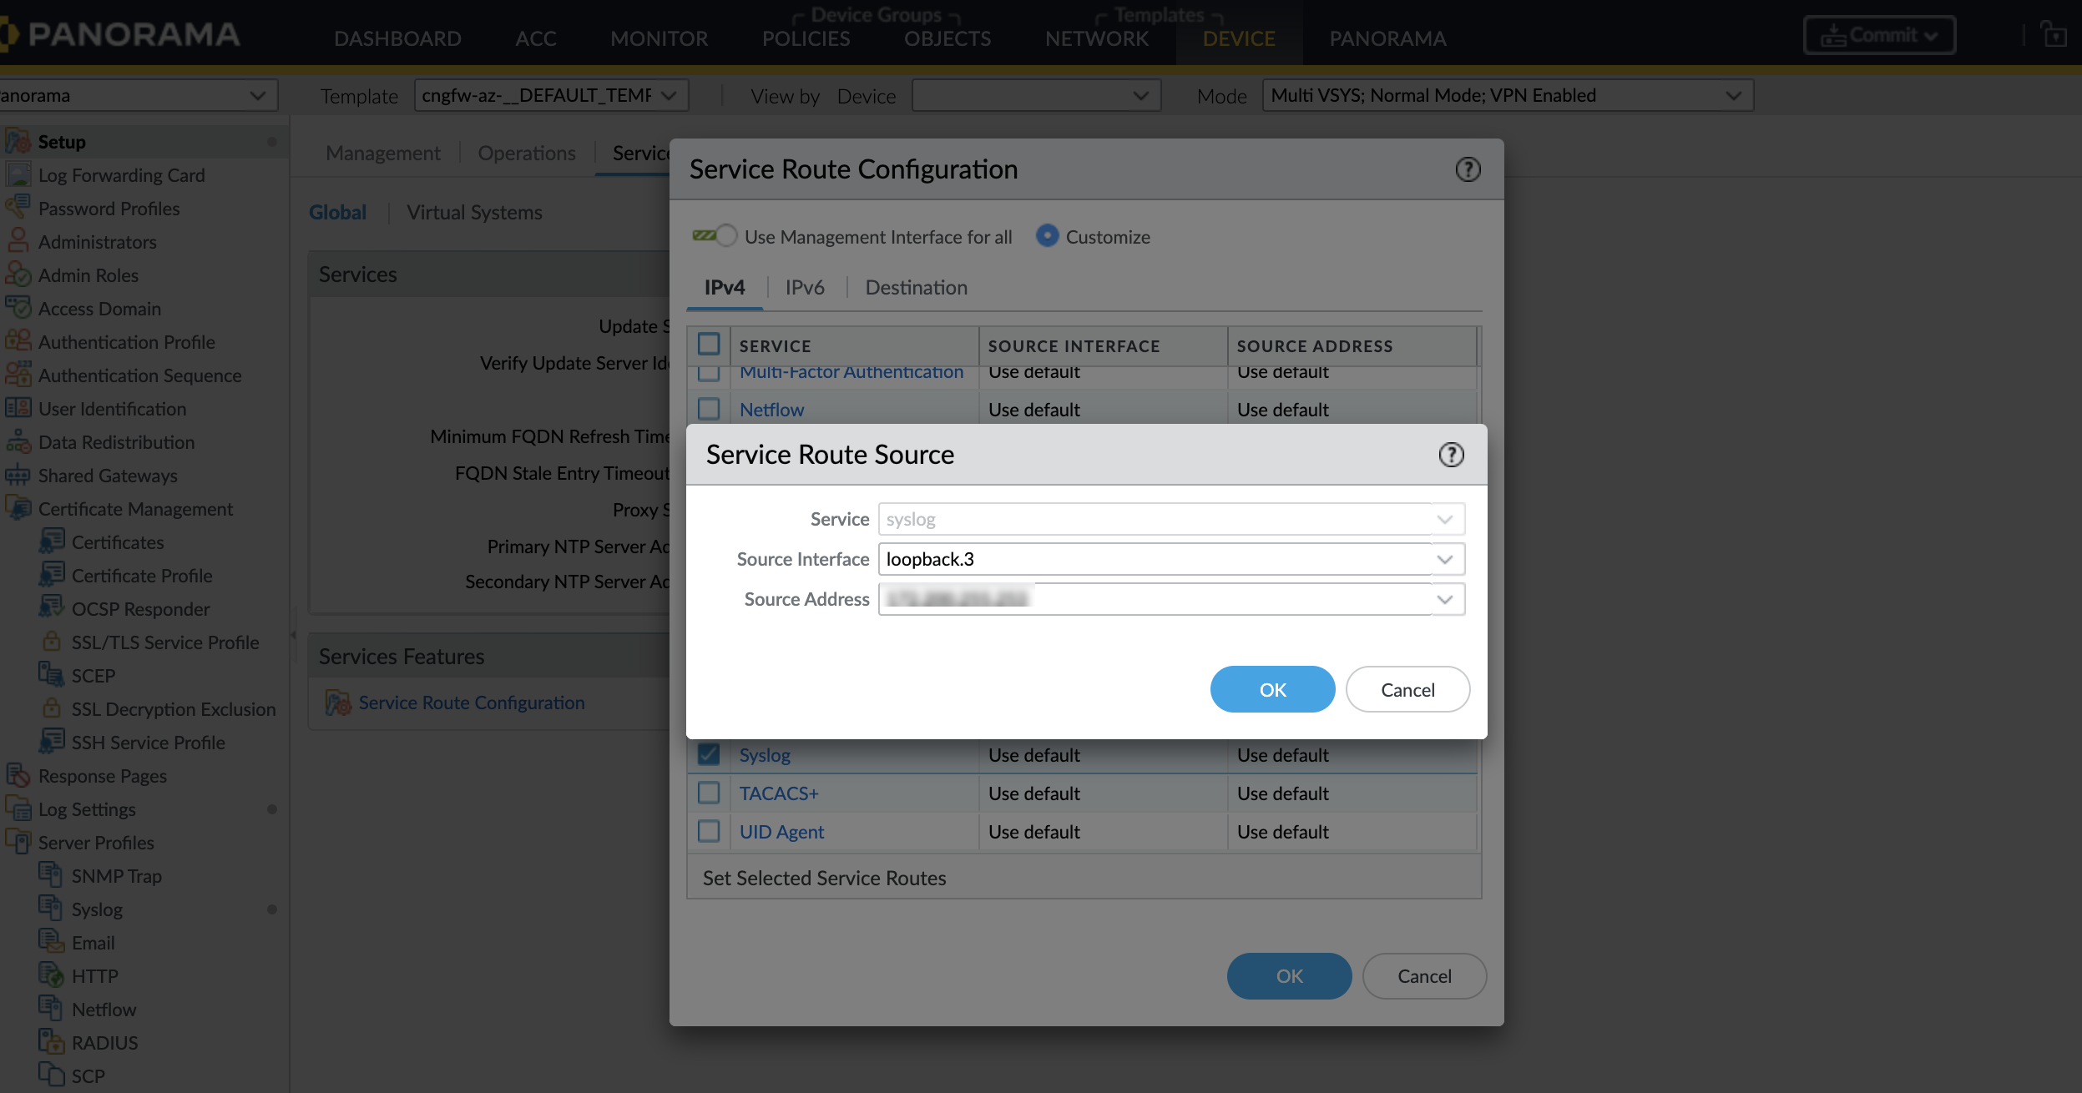Screen dimensions: 2082x1093
Task: Click the RADIUS server profile icon
Action: point(53,1042)
